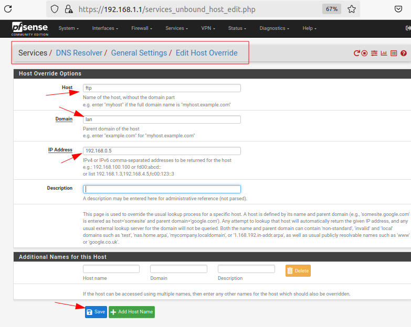
Task: Click the logout icon in navbar
Action: click(407, 28)
